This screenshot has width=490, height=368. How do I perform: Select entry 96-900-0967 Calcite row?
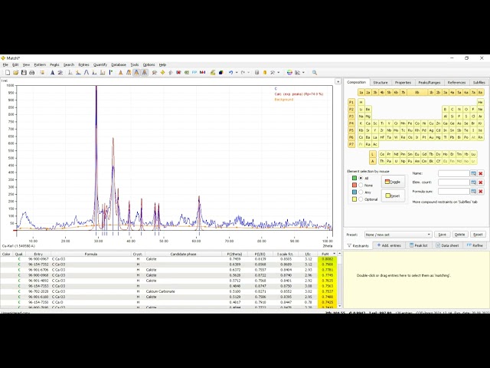(x=168, y=259)
